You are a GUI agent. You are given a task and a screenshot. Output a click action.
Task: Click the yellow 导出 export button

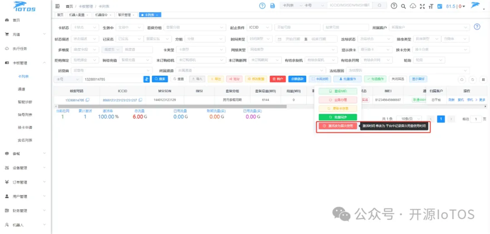pos(216,79)
